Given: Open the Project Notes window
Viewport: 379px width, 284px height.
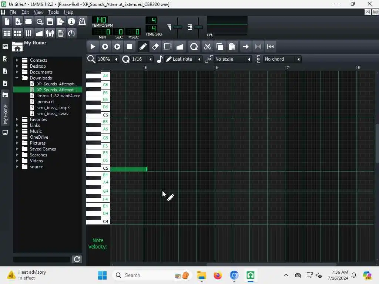Looking at the screenshot, I should [x=61, y=33].
